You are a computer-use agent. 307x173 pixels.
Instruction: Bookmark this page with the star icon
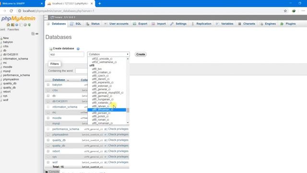click(x=285, y=11)
